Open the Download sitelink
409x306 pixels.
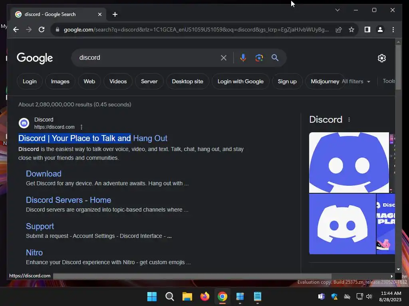click(x=44, y=174)
